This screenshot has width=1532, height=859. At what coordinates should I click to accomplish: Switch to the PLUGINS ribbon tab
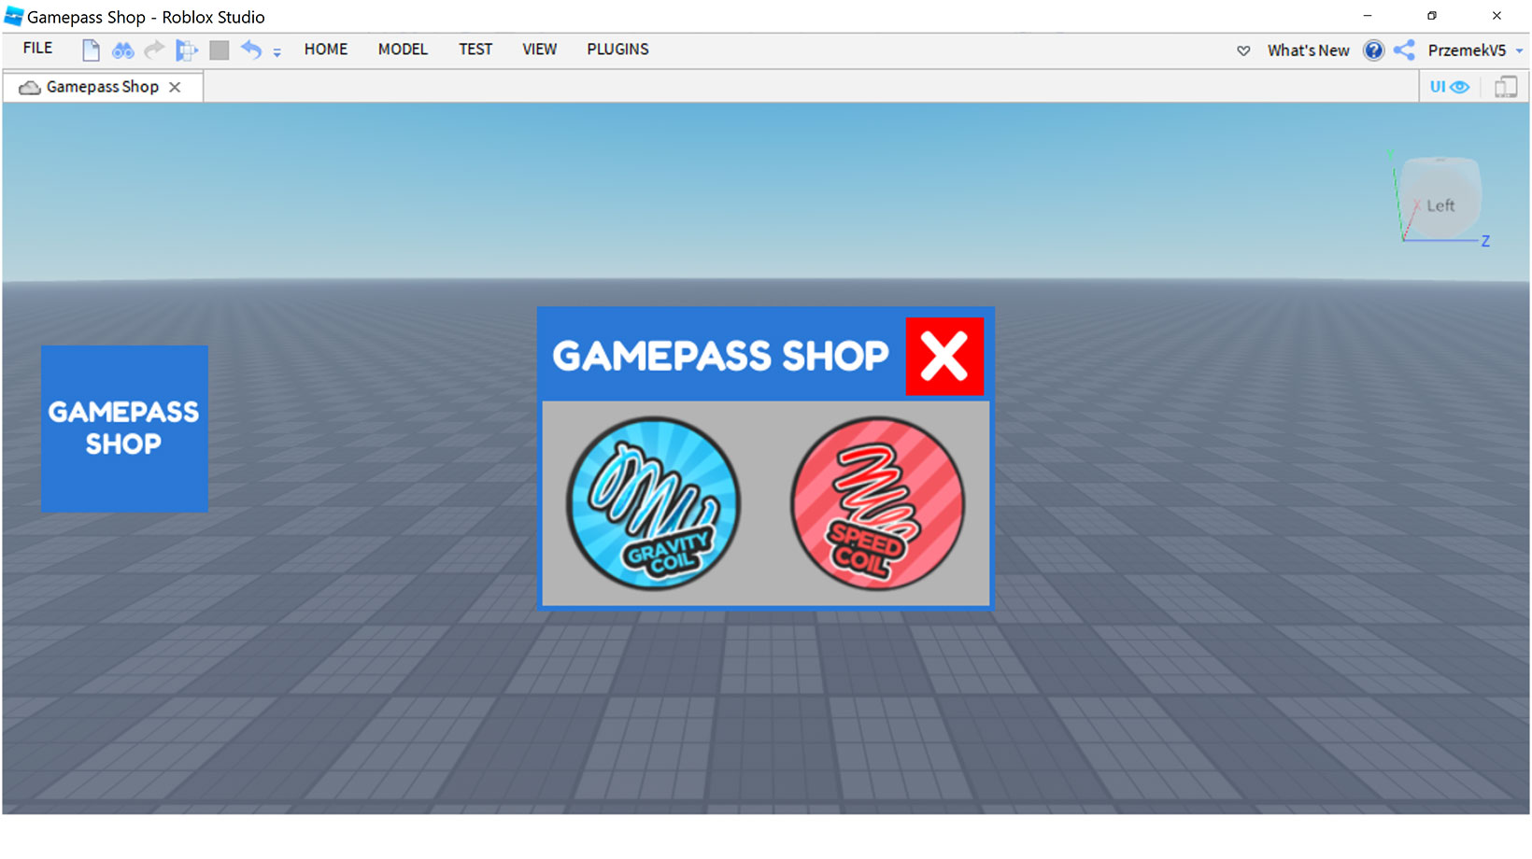click(617, 49)
